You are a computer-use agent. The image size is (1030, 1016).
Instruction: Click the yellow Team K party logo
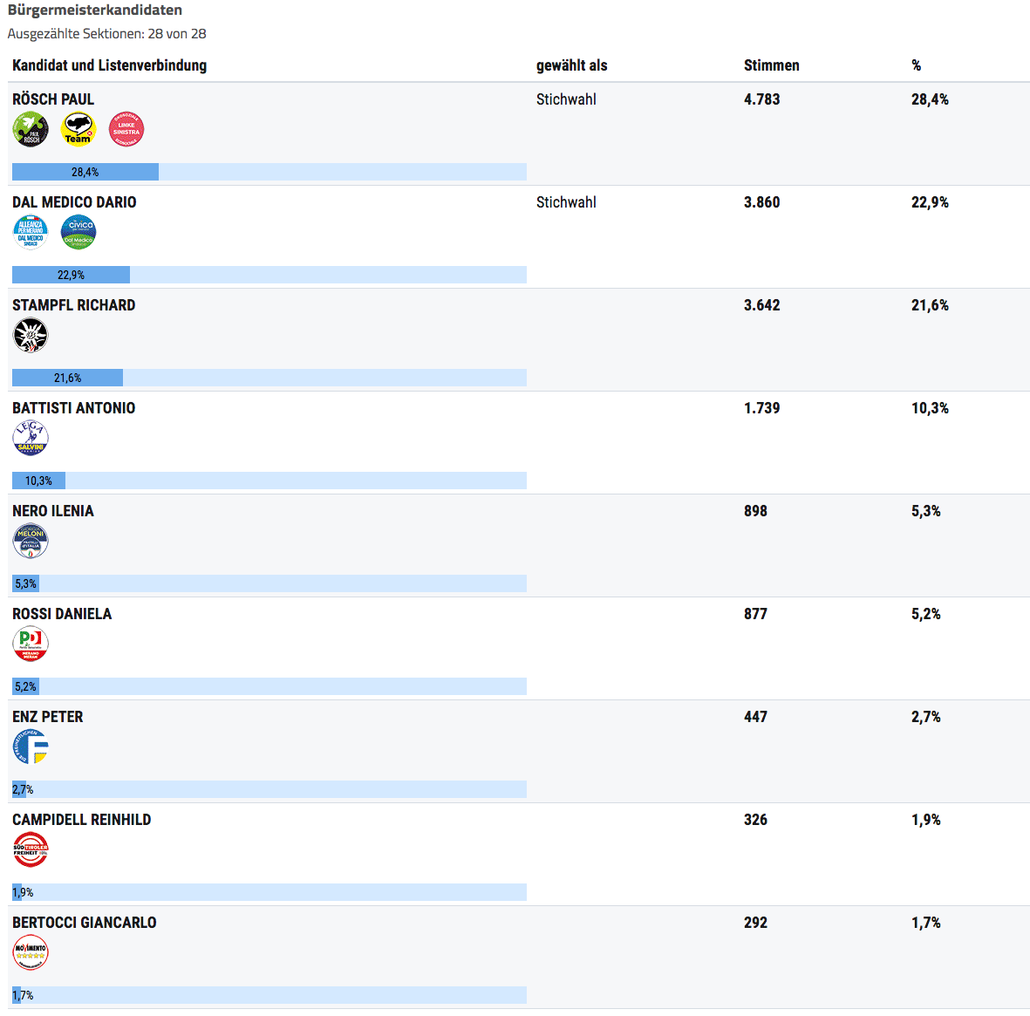(78, 129)
